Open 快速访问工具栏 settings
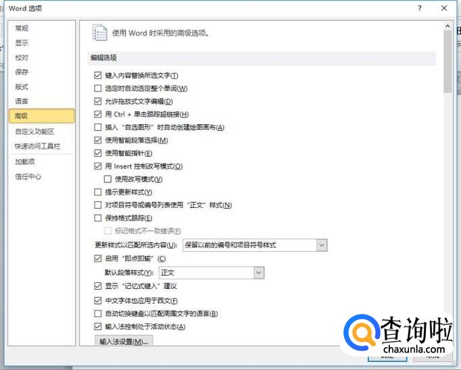Image resolution: width=461 pixels, height=370 pixels. pyautogui.click(x=38, y=146)
